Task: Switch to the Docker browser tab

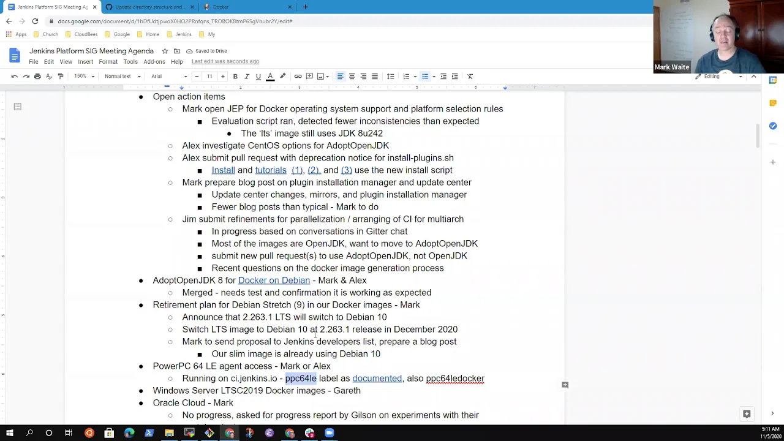Action: [248, 7]
